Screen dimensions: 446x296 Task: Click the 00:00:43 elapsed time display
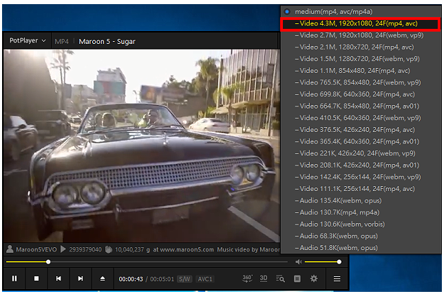pyautogui.click(x=131, y=279)
